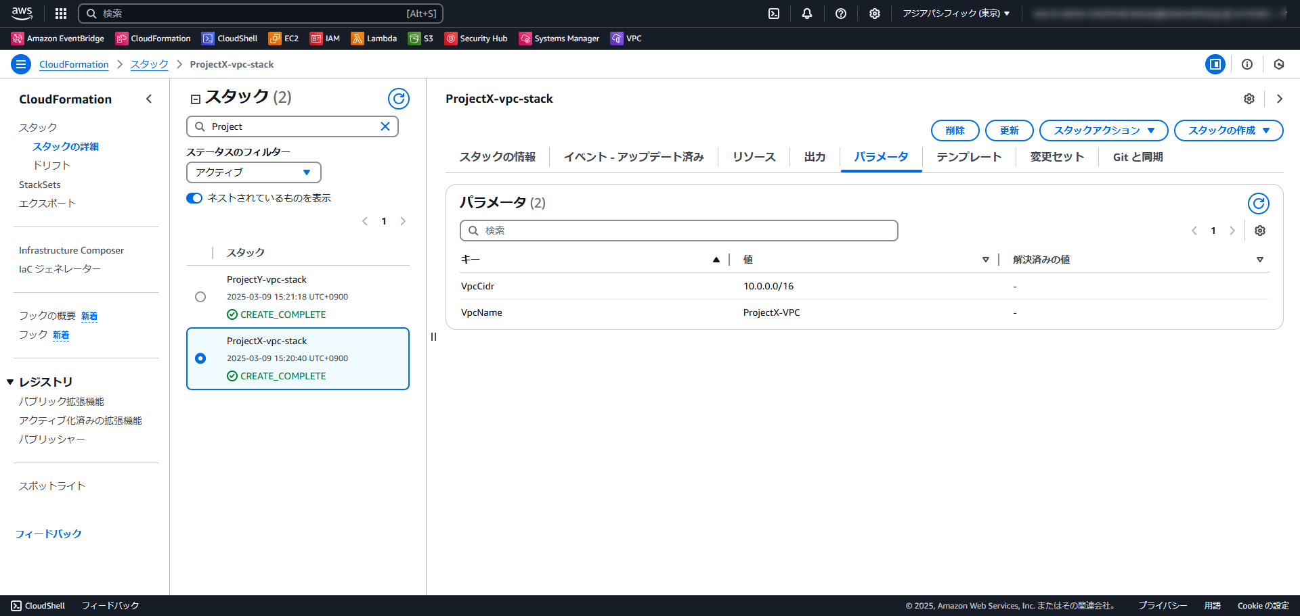Toggle split panel view icon
Viewport: 1300px width, 616px height.
tap(1215, 64)
